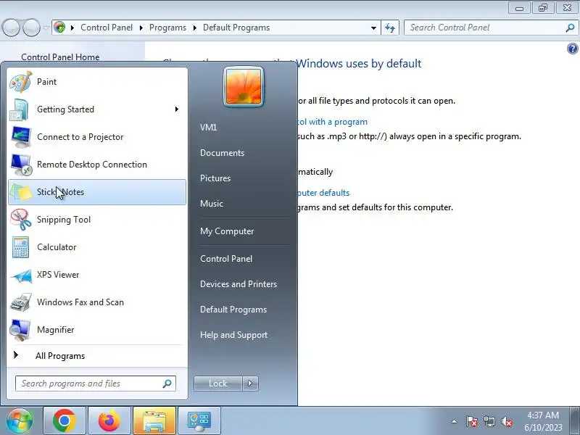Click the Forward navigation button
Screen dimensions: 580x435
pos(32,28)
